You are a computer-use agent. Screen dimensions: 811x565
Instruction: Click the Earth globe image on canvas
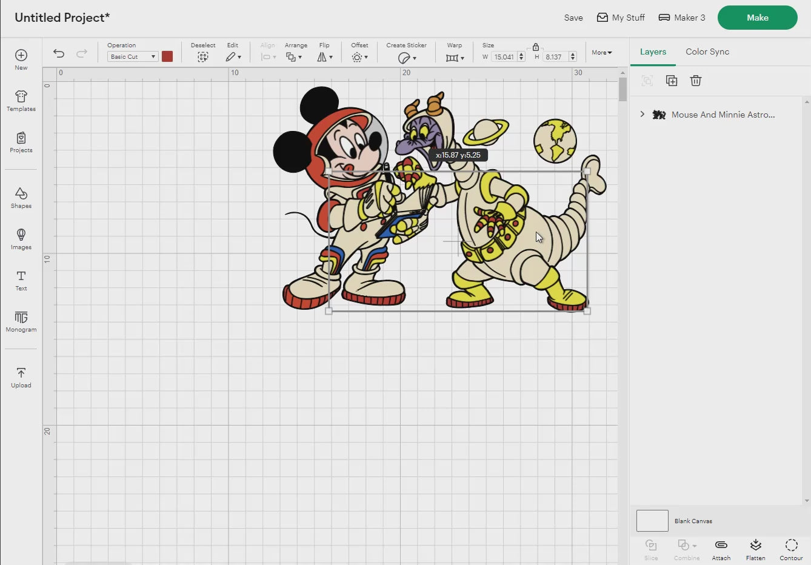(x=555, y=141)
